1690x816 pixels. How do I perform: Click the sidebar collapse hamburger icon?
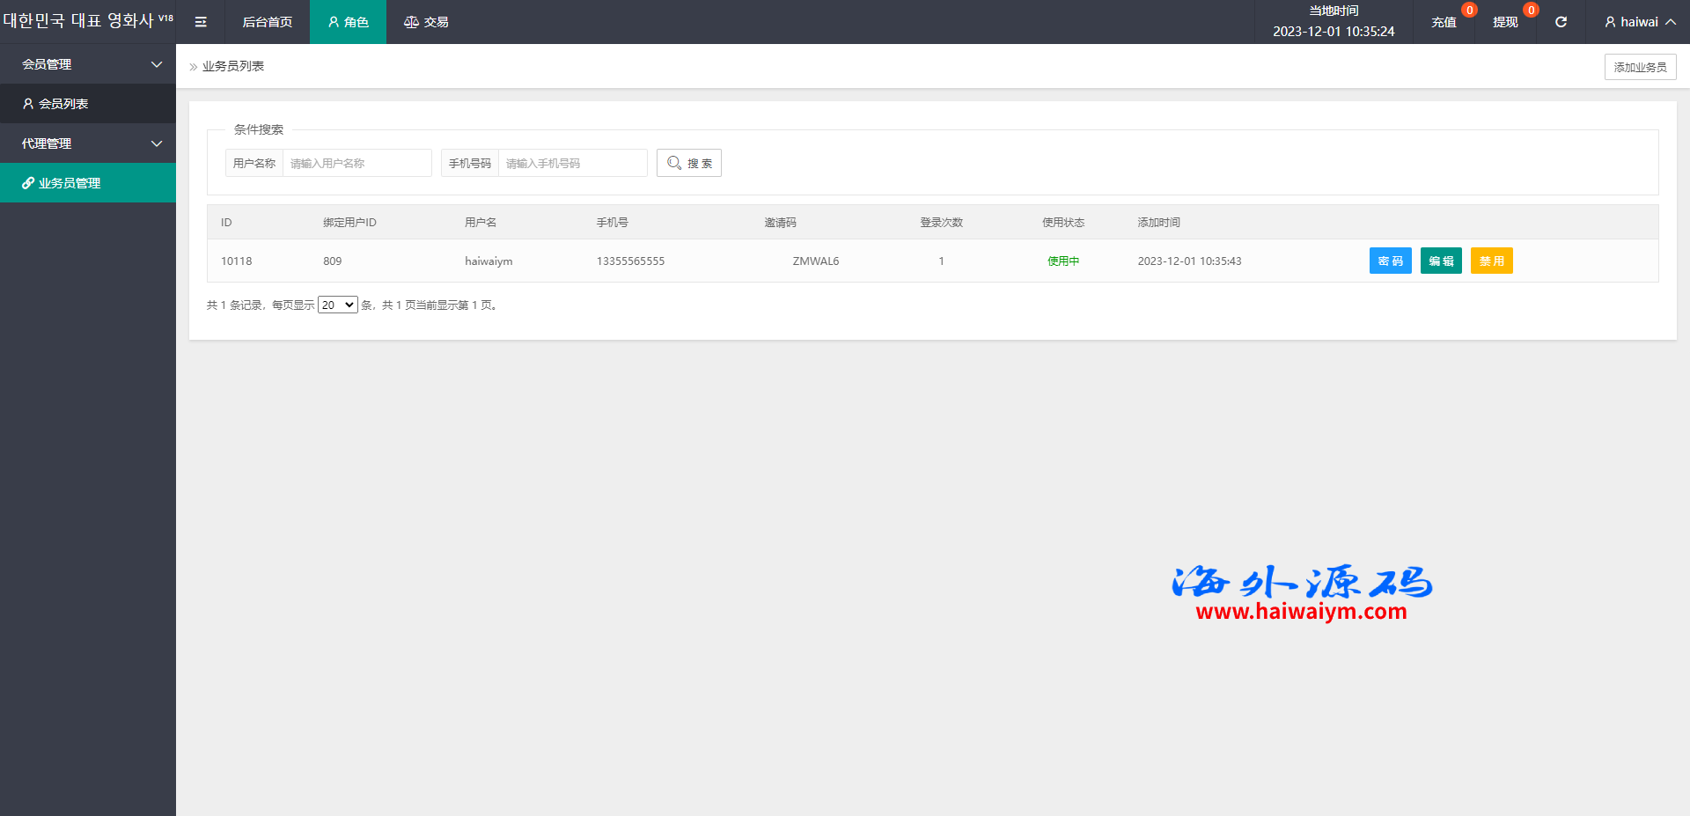(x=201, y=22)
